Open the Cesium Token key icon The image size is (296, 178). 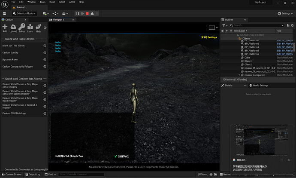coord(22,28)
